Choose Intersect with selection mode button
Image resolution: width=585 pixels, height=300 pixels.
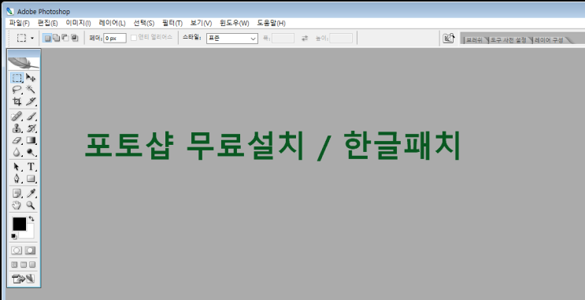74,38
